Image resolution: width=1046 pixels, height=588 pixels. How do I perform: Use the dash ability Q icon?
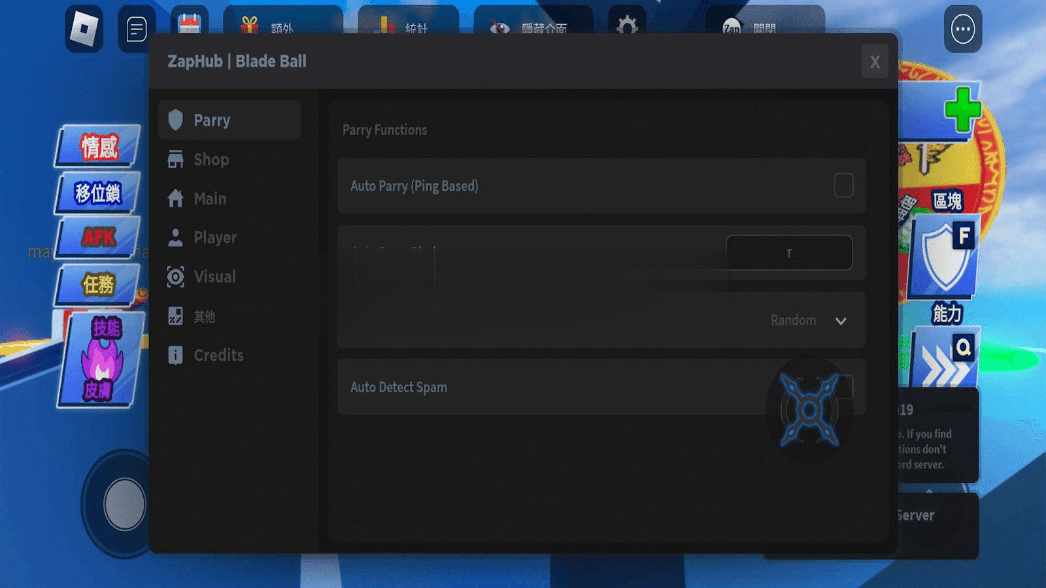click(x=945, y=361)
